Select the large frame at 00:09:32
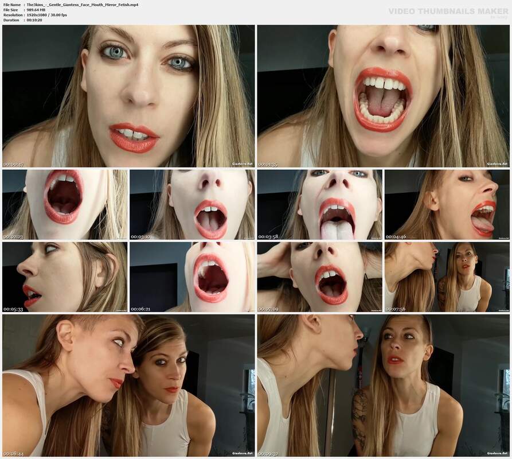 coord(384,386)
